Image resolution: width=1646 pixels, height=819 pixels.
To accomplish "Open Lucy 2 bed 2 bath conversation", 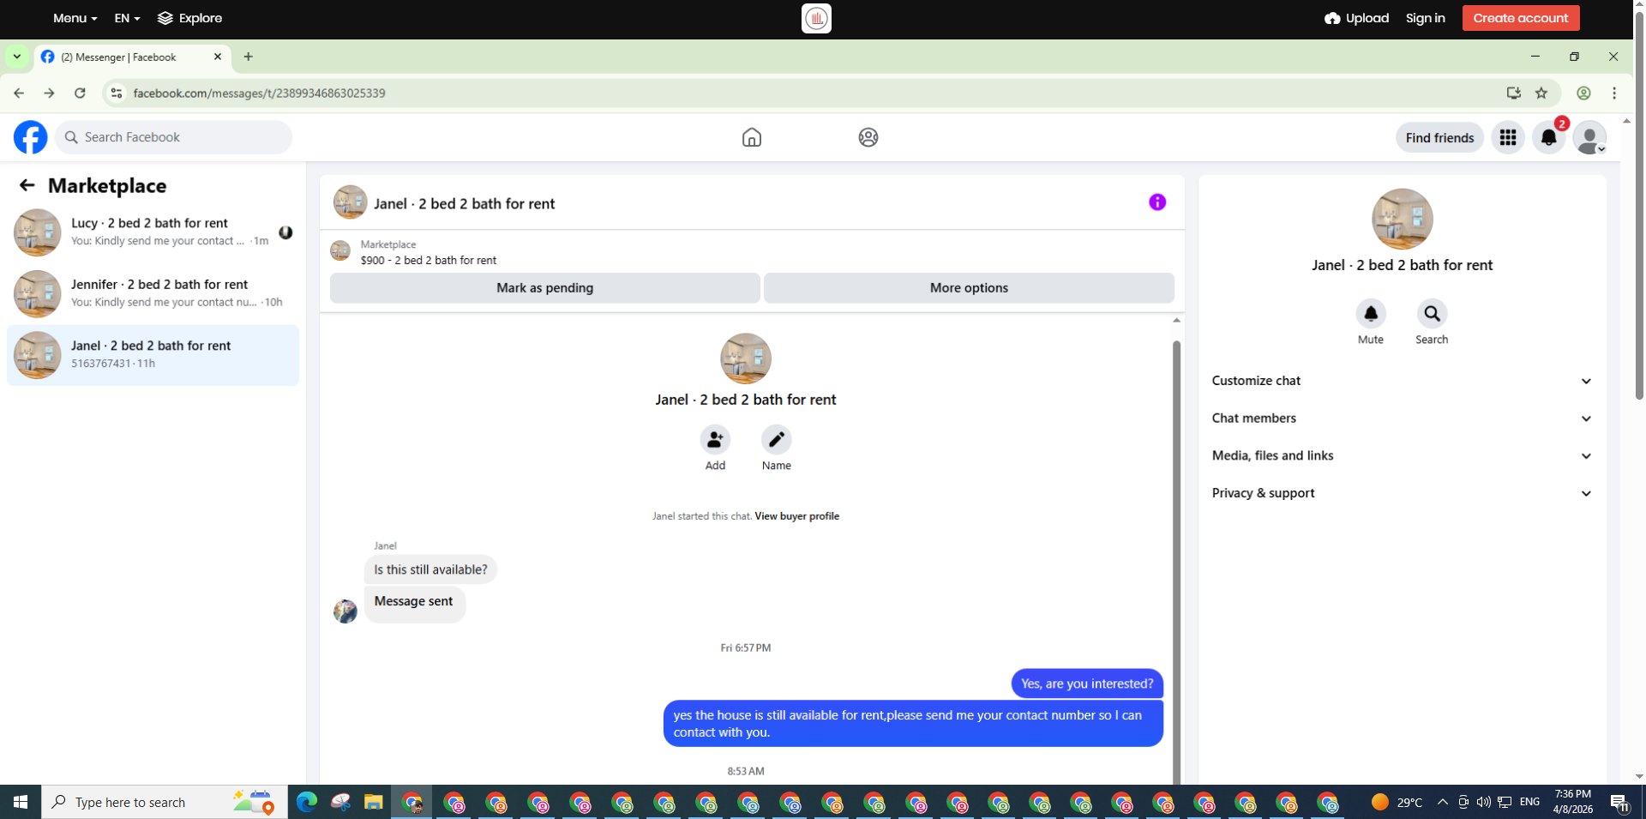I will pyautogui.click(x=153, y=232).
